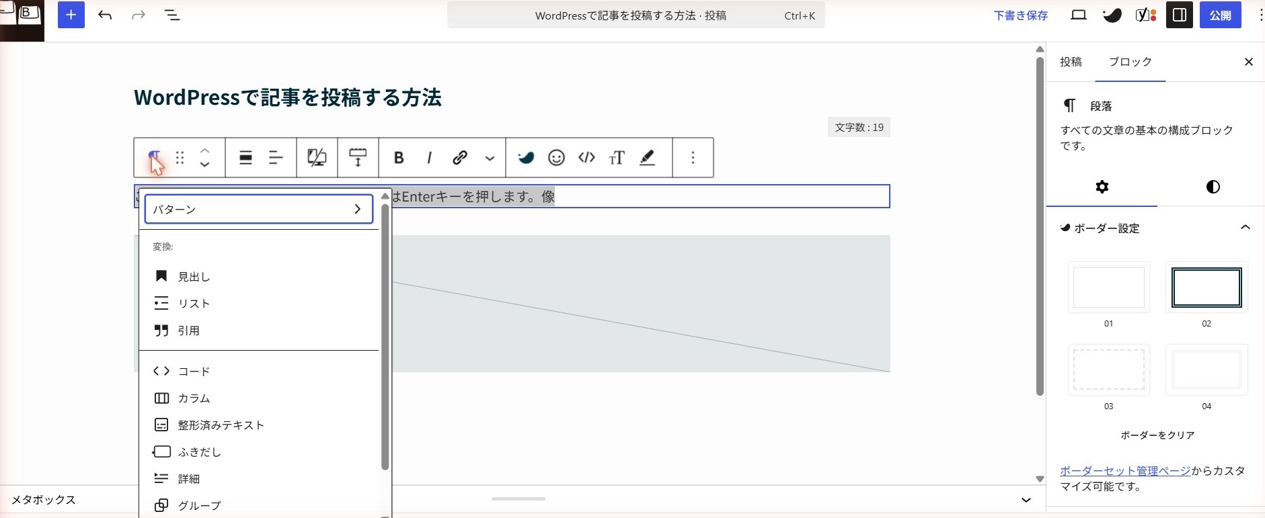Open block options three-dot menu
The image size is (1265, 518).
[x=693, y=158]
